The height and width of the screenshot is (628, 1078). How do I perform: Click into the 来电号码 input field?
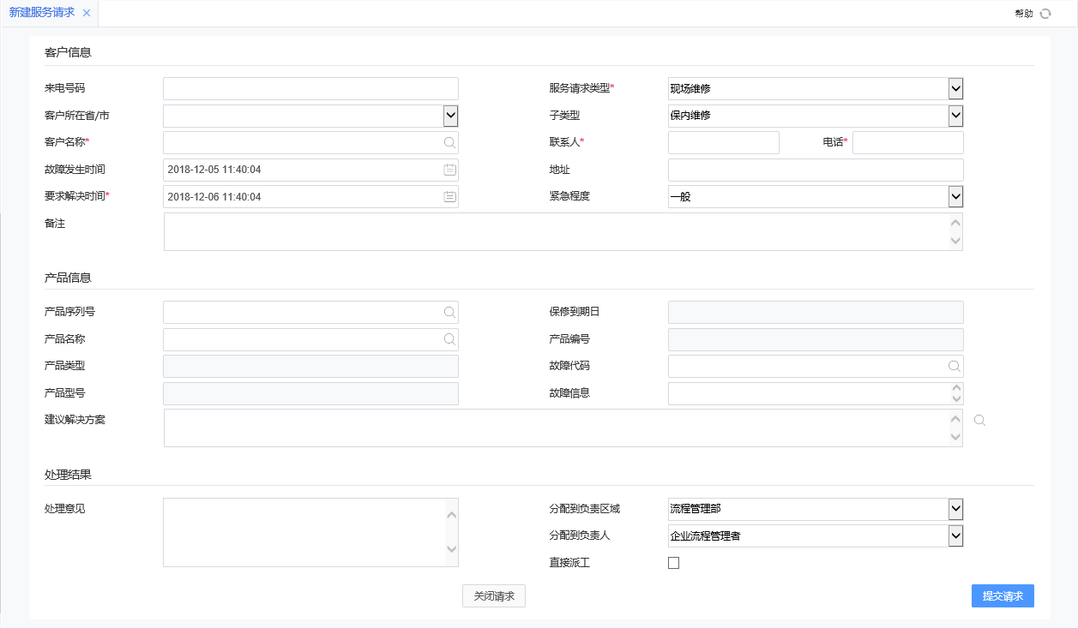point(310,88)
